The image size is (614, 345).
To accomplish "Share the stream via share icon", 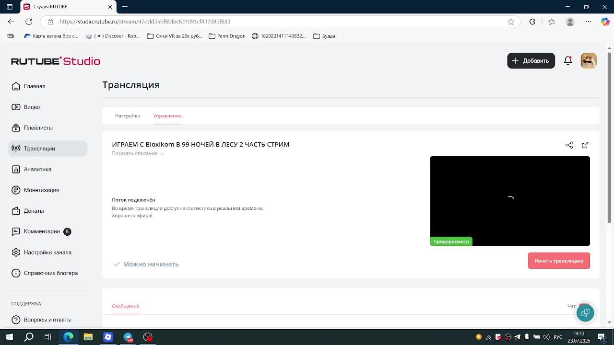I will 569,145.
